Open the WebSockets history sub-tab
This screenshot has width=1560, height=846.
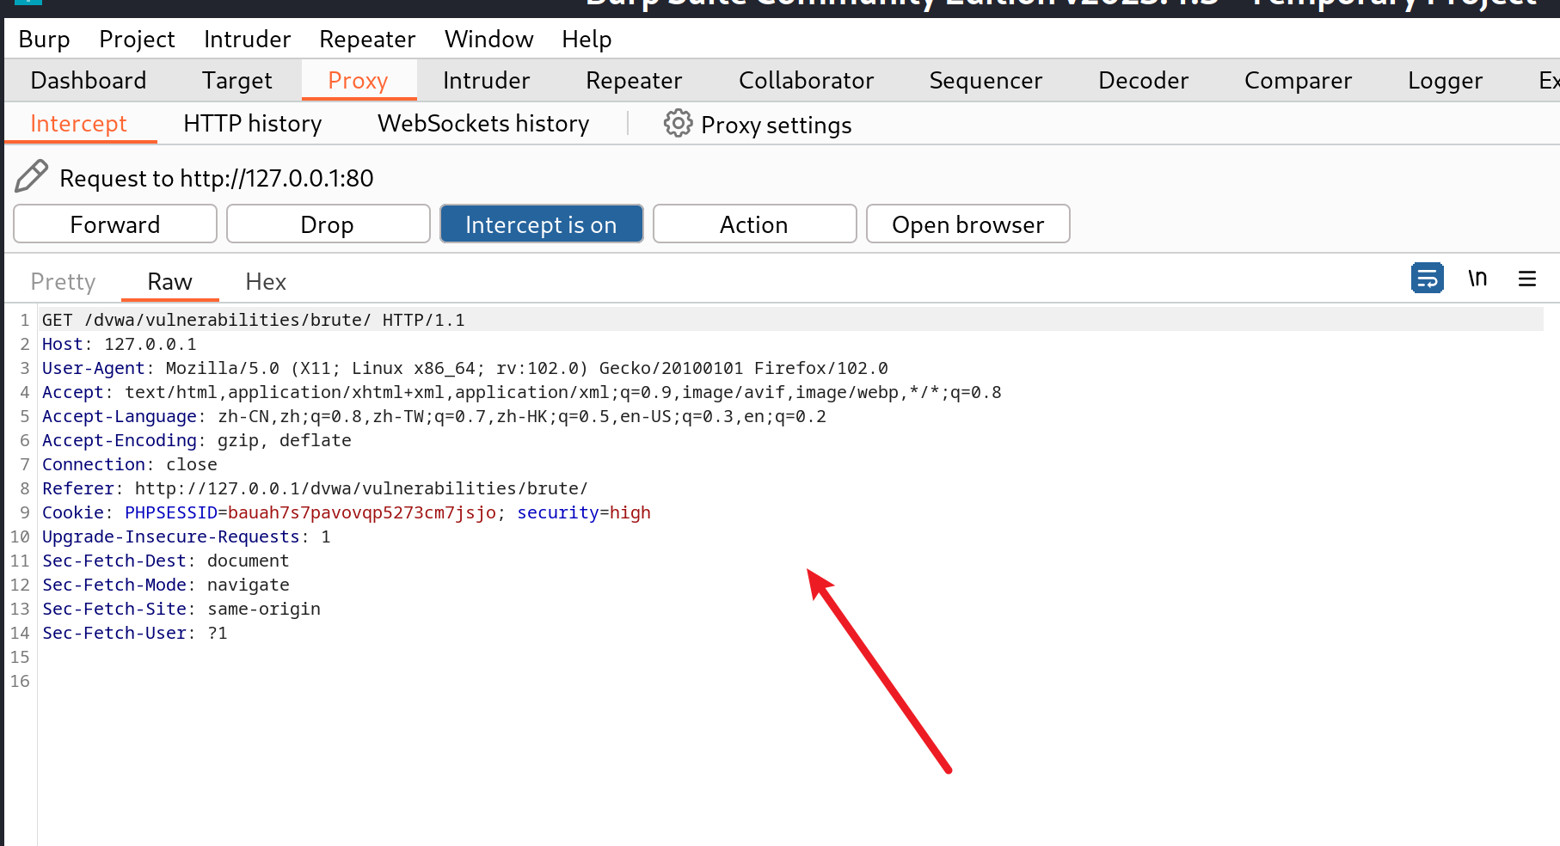483,124
